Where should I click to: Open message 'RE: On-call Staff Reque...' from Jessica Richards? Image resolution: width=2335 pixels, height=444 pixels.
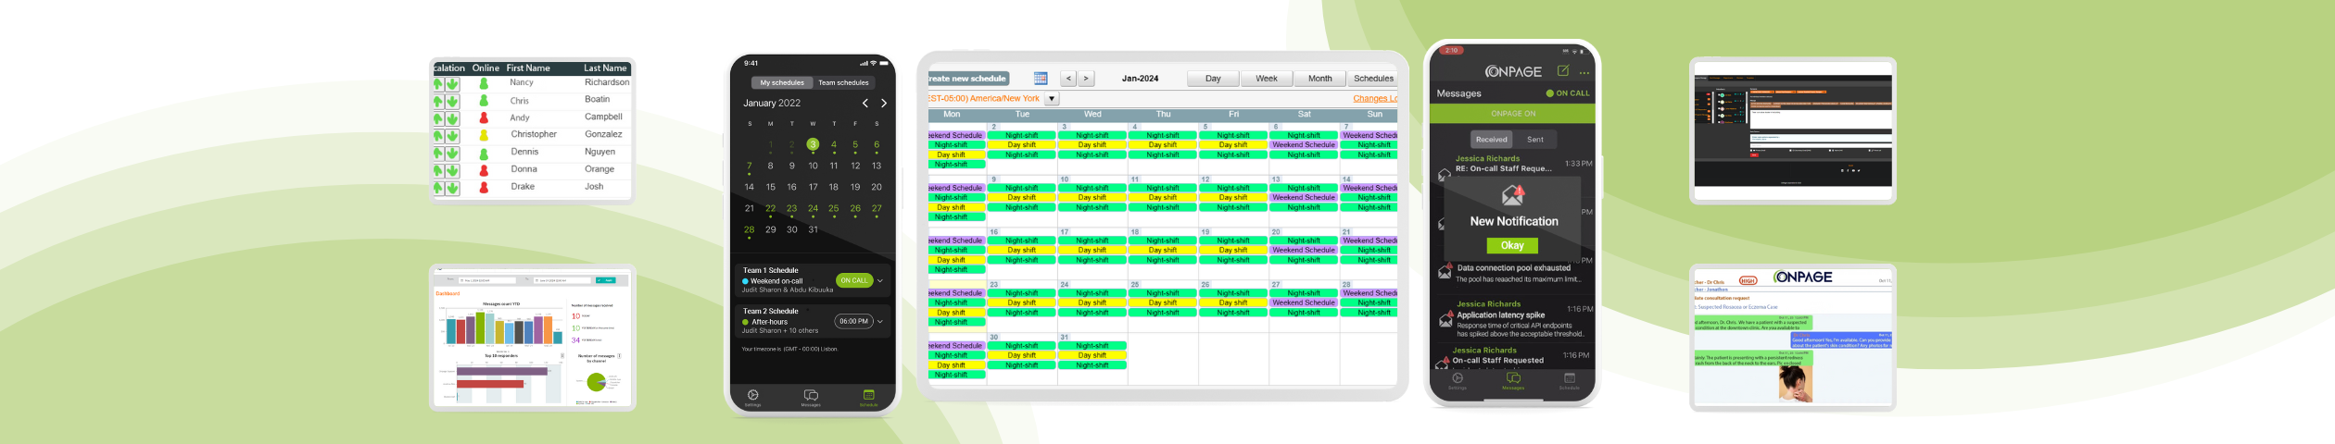1514,165
